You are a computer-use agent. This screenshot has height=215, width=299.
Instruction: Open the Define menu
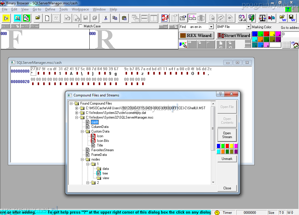point(50,9)
